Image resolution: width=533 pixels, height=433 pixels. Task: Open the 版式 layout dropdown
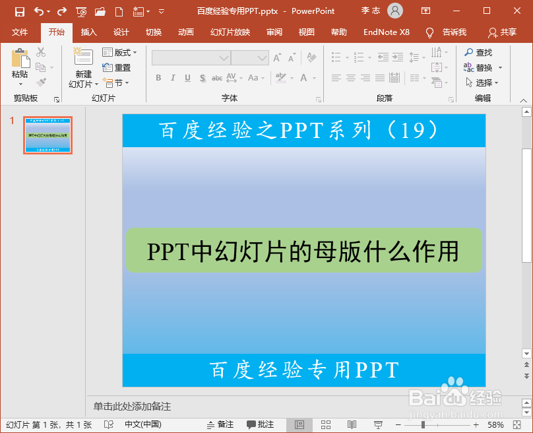point(119,52)
